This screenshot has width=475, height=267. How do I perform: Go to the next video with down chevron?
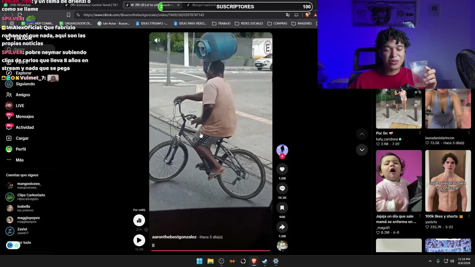pos(362,150)
